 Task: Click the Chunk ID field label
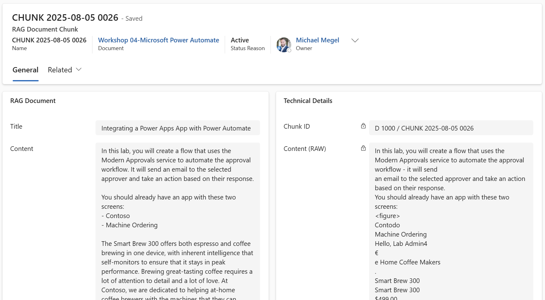pyautogui.click(x=297, y=126)
